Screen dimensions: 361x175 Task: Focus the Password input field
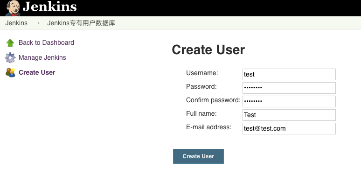[289, 88]
